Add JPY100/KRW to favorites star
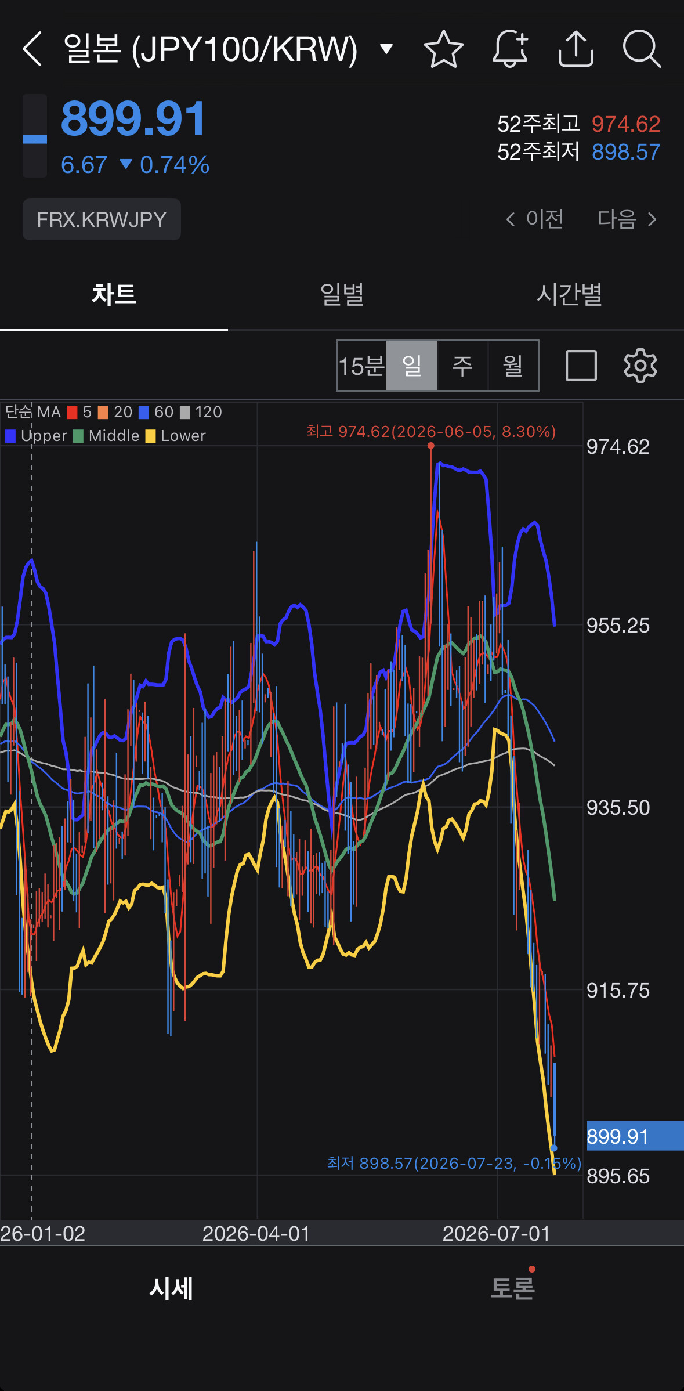 [444, 49]
